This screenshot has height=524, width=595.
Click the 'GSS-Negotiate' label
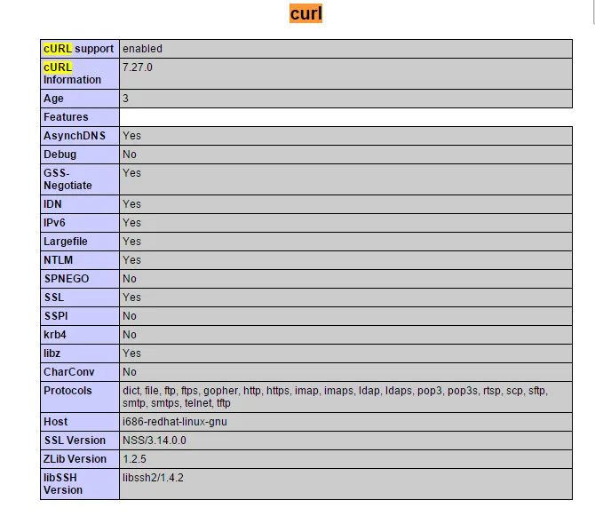click(x=67, y=179)
